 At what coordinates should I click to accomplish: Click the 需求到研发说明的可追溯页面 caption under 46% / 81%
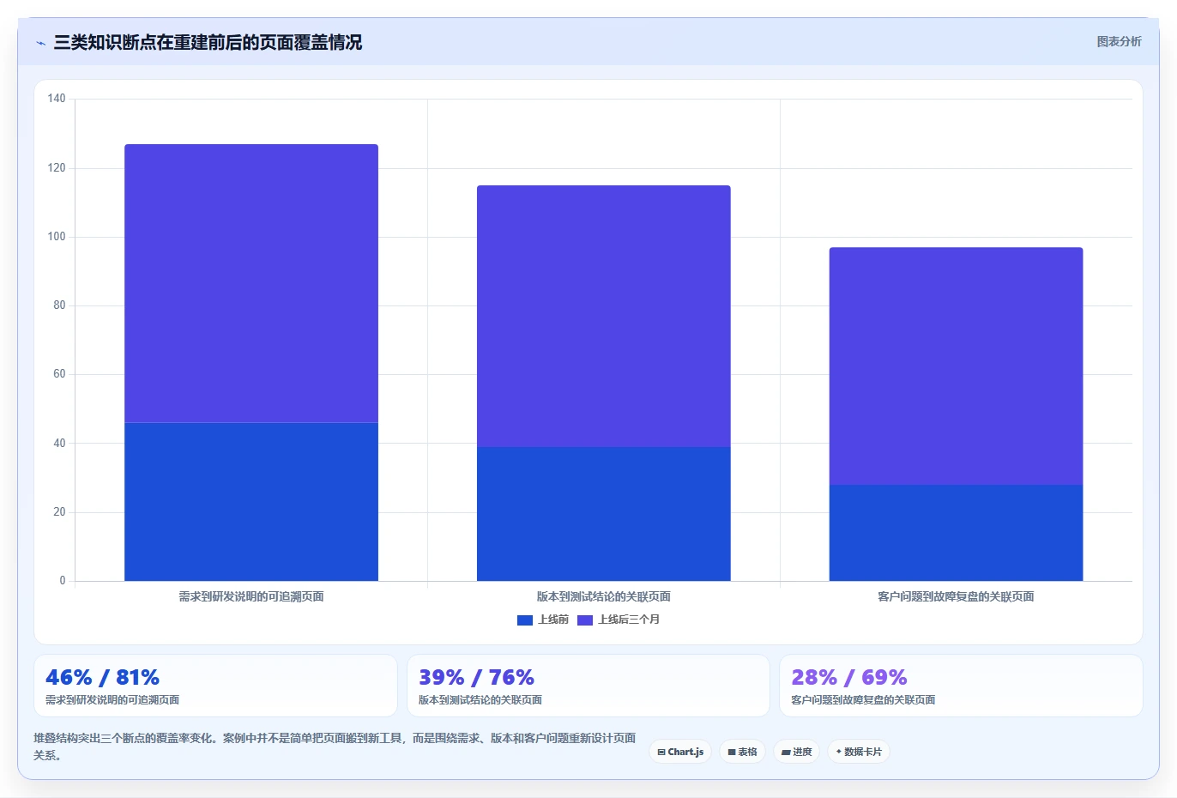pos(112,700)
